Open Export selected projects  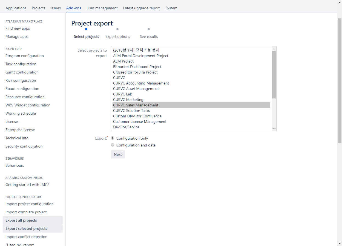(x=33, y=228)
